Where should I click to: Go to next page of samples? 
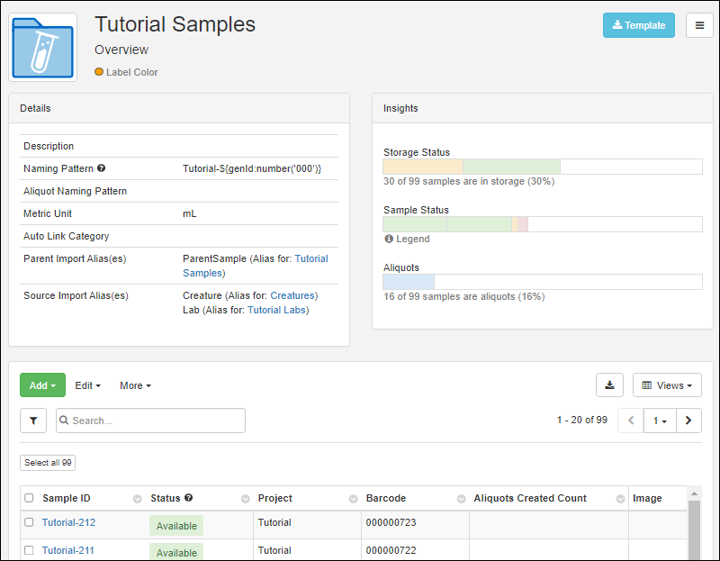(688, 421)
